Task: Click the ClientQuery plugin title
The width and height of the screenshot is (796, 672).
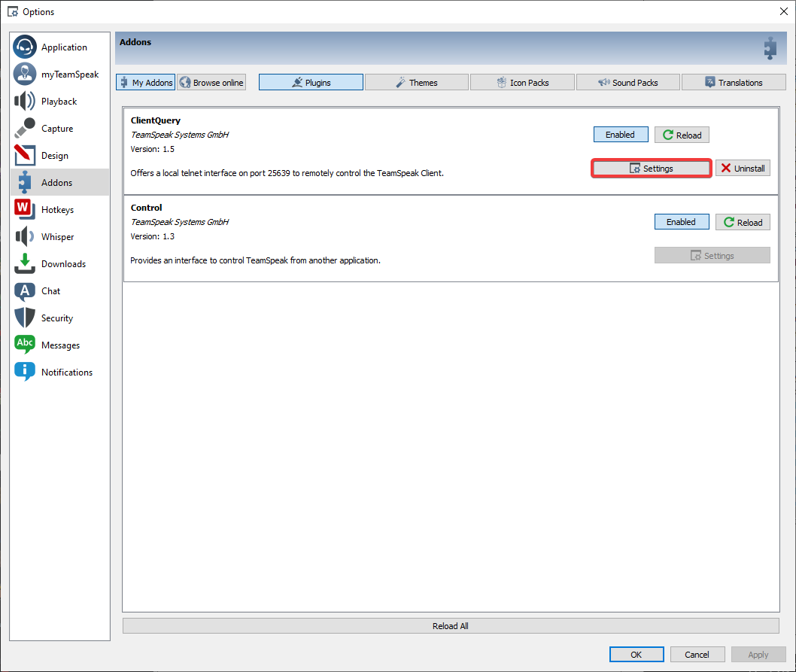Action: 155,120
